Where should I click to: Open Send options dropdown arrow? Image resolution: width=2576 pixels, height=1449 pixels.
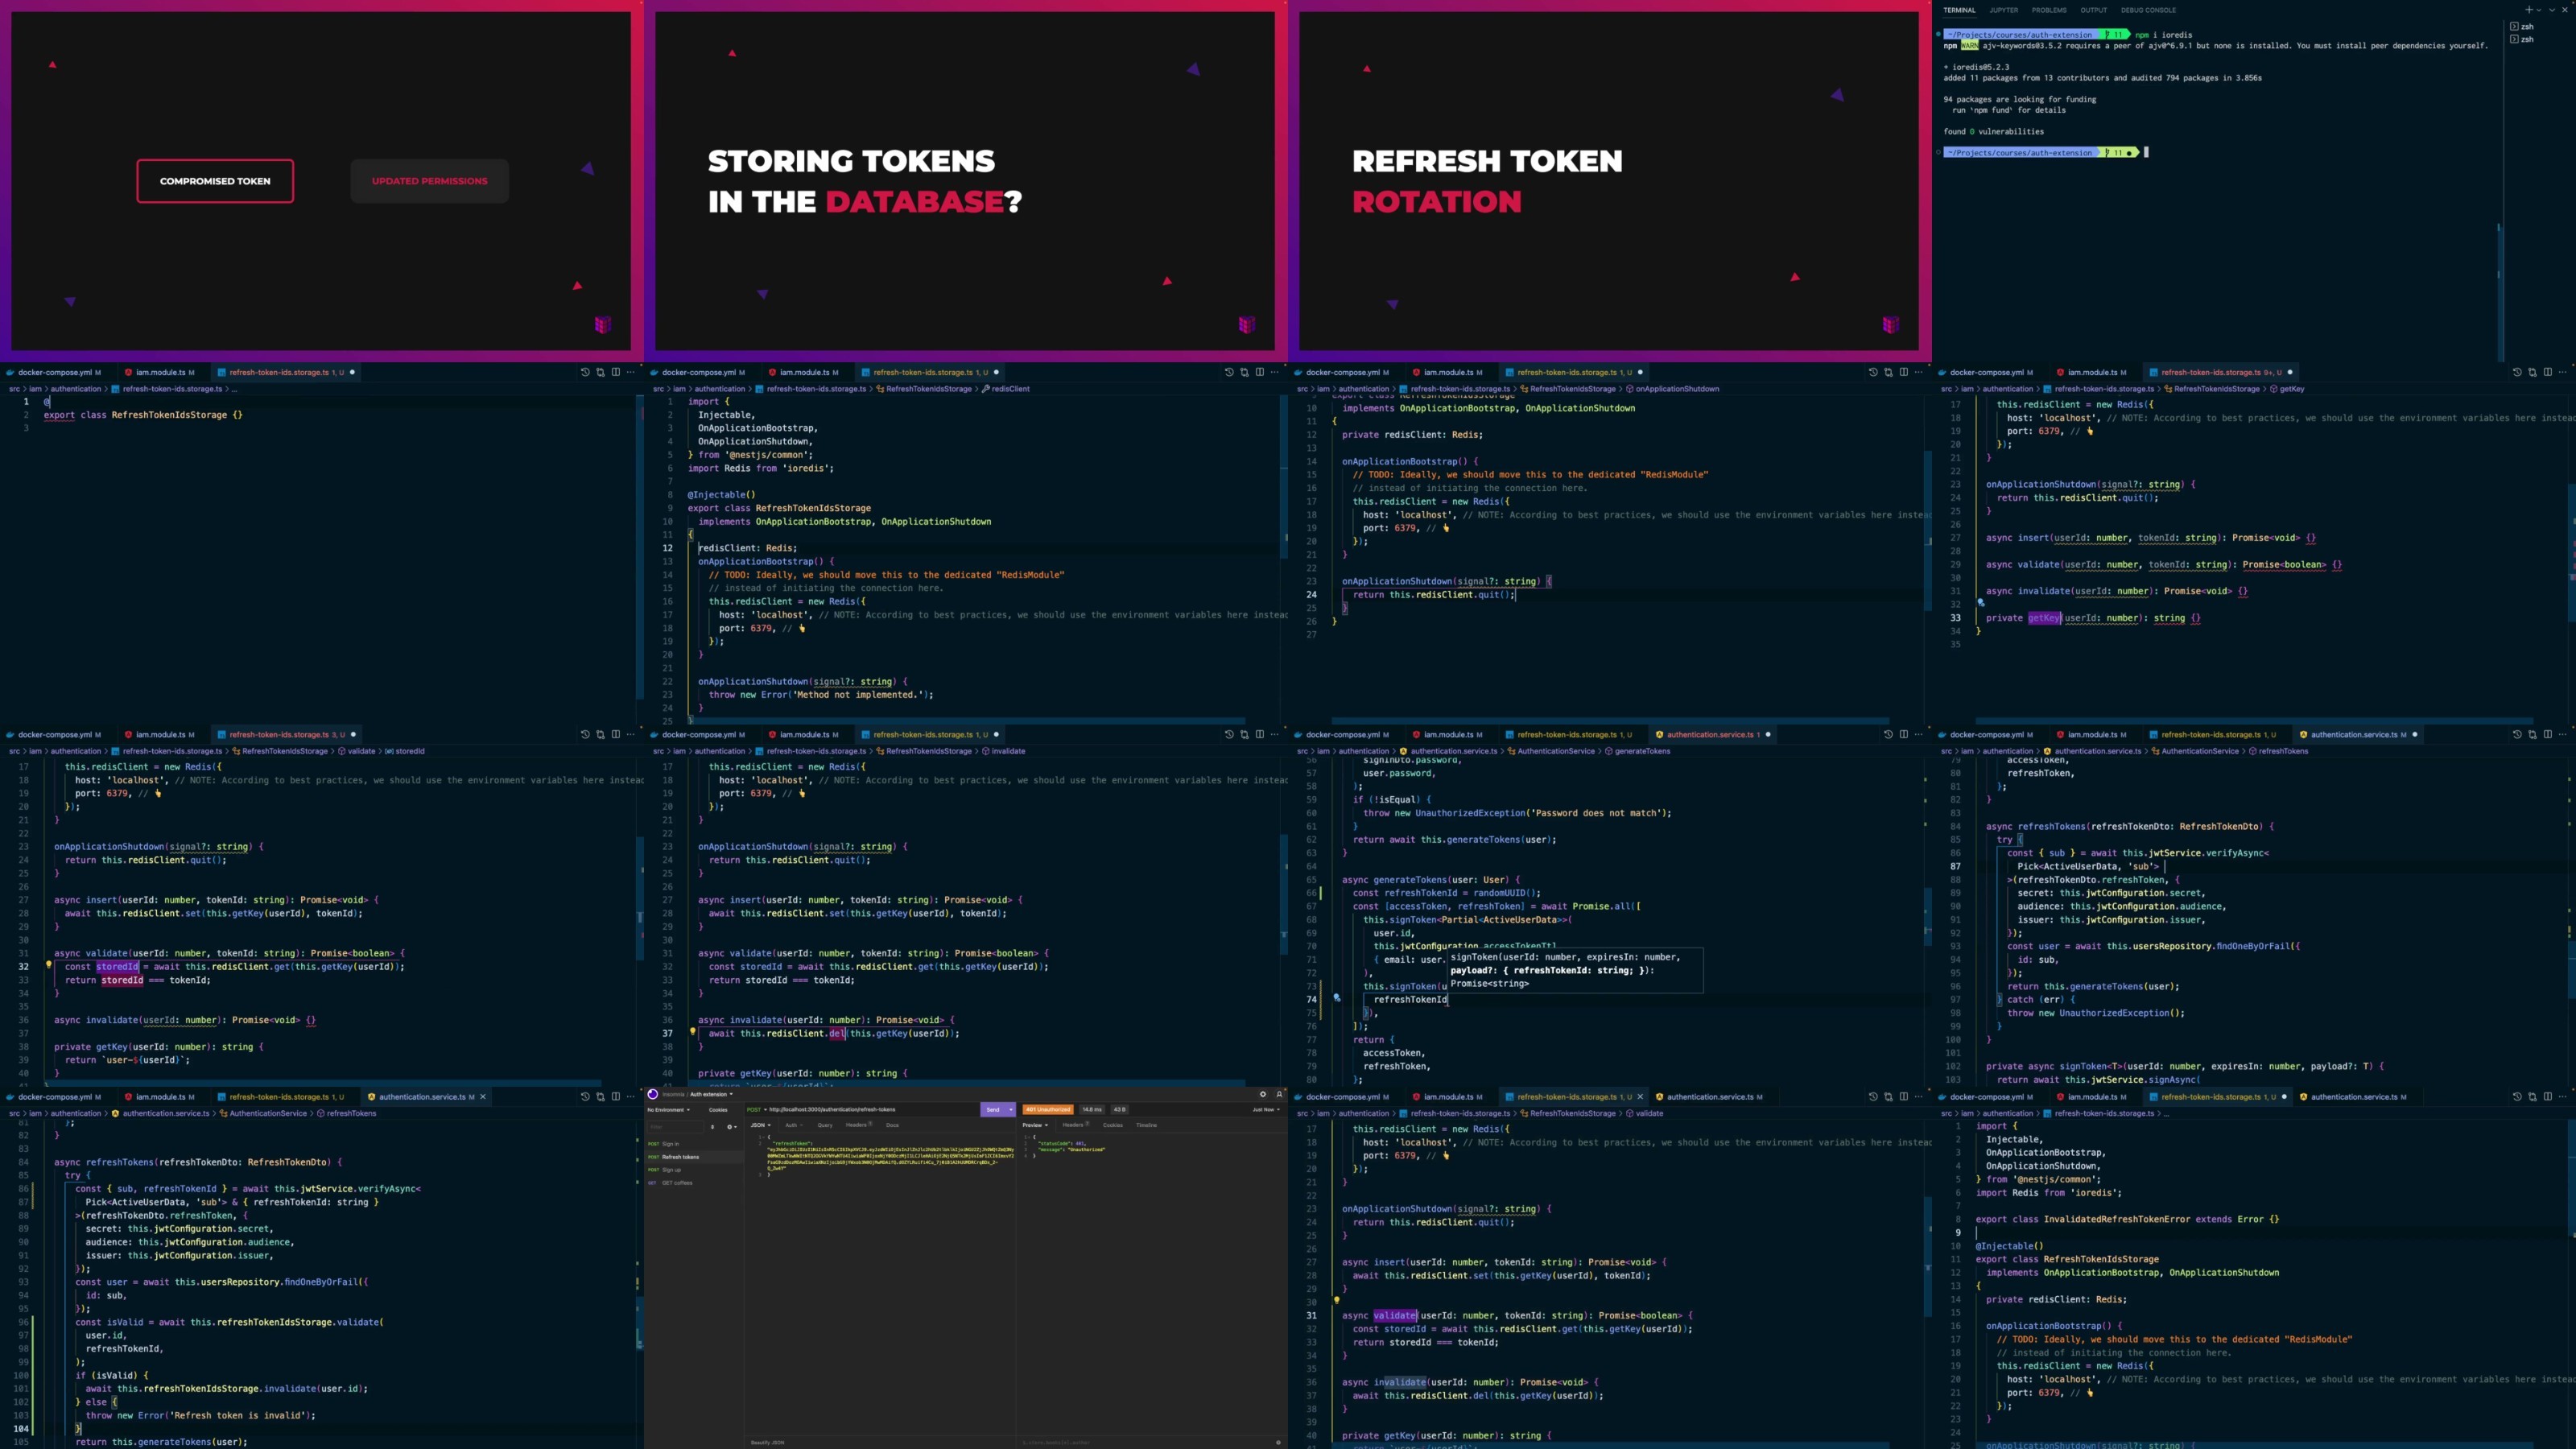click(1011, 1110)
